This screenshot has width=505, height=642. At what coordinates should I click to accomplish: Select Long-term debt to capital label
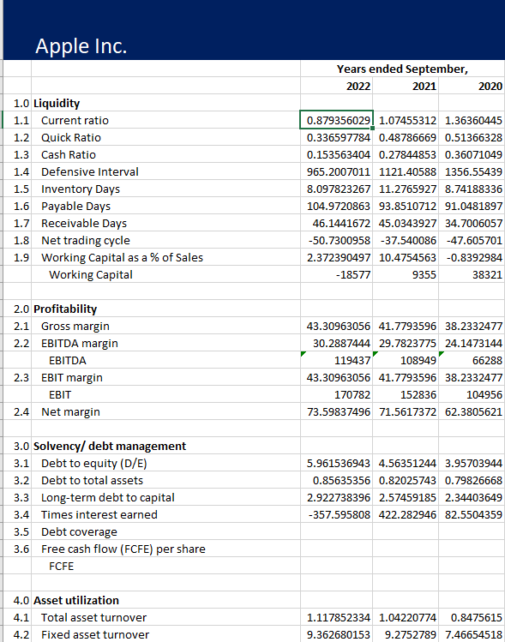point(108,498)
